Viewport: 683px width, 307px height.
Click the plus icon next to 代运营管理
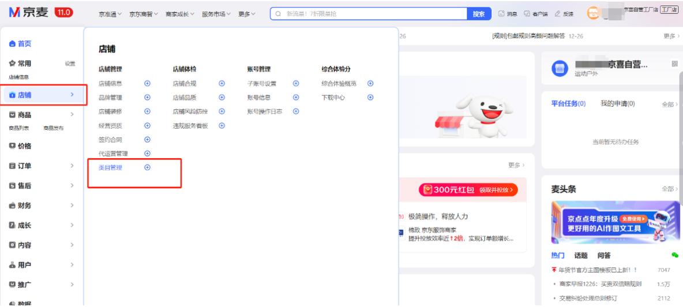tap(147, 153)
